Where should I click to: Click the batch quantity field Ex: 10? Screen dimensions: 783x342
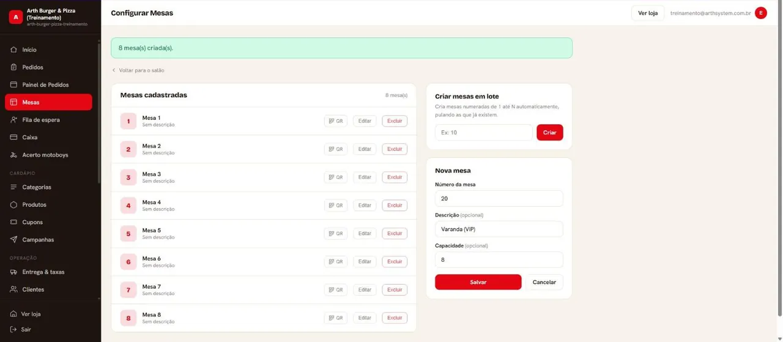484,133
